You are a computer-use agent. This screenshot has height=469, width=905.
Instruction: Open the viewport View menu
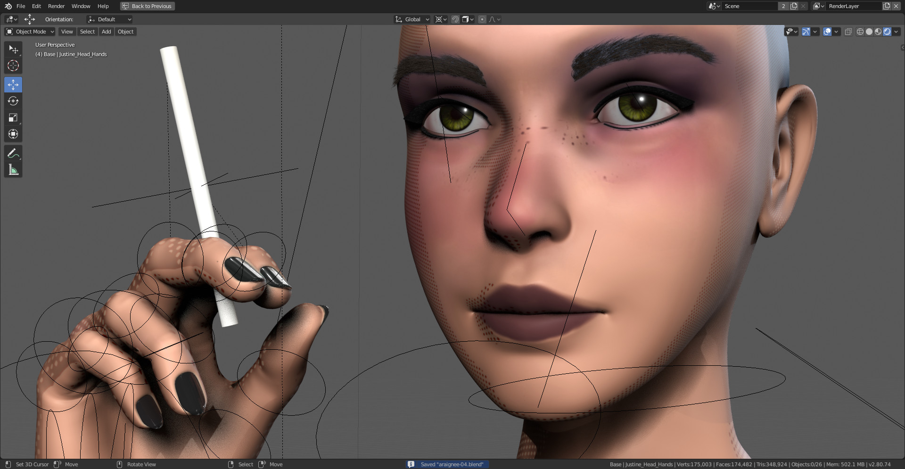[67, 32]
